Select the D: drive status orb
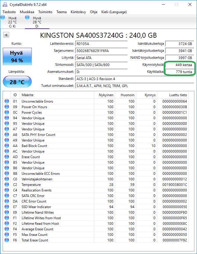 pyautogui.click(x=27, y=18)
